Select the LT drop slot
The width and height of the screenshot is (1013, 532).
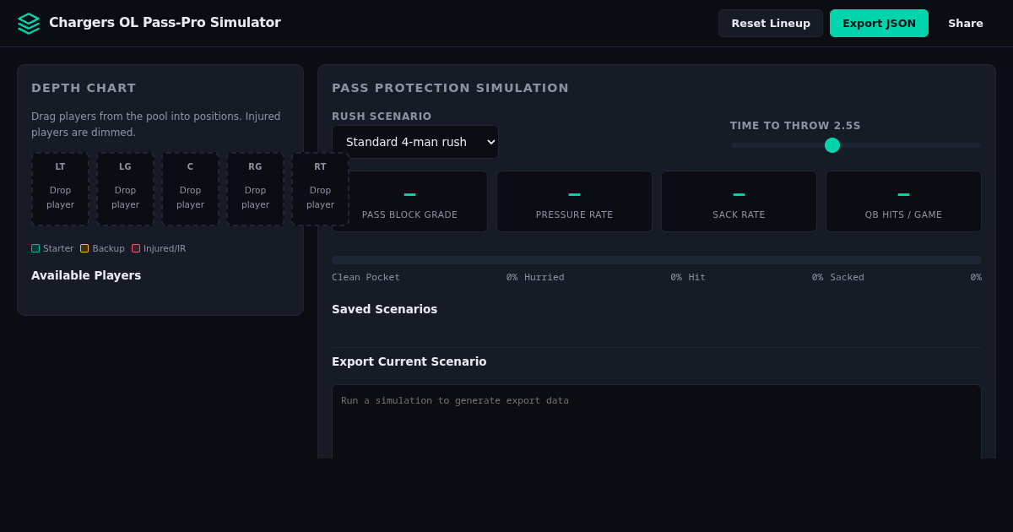click(60, 189)
